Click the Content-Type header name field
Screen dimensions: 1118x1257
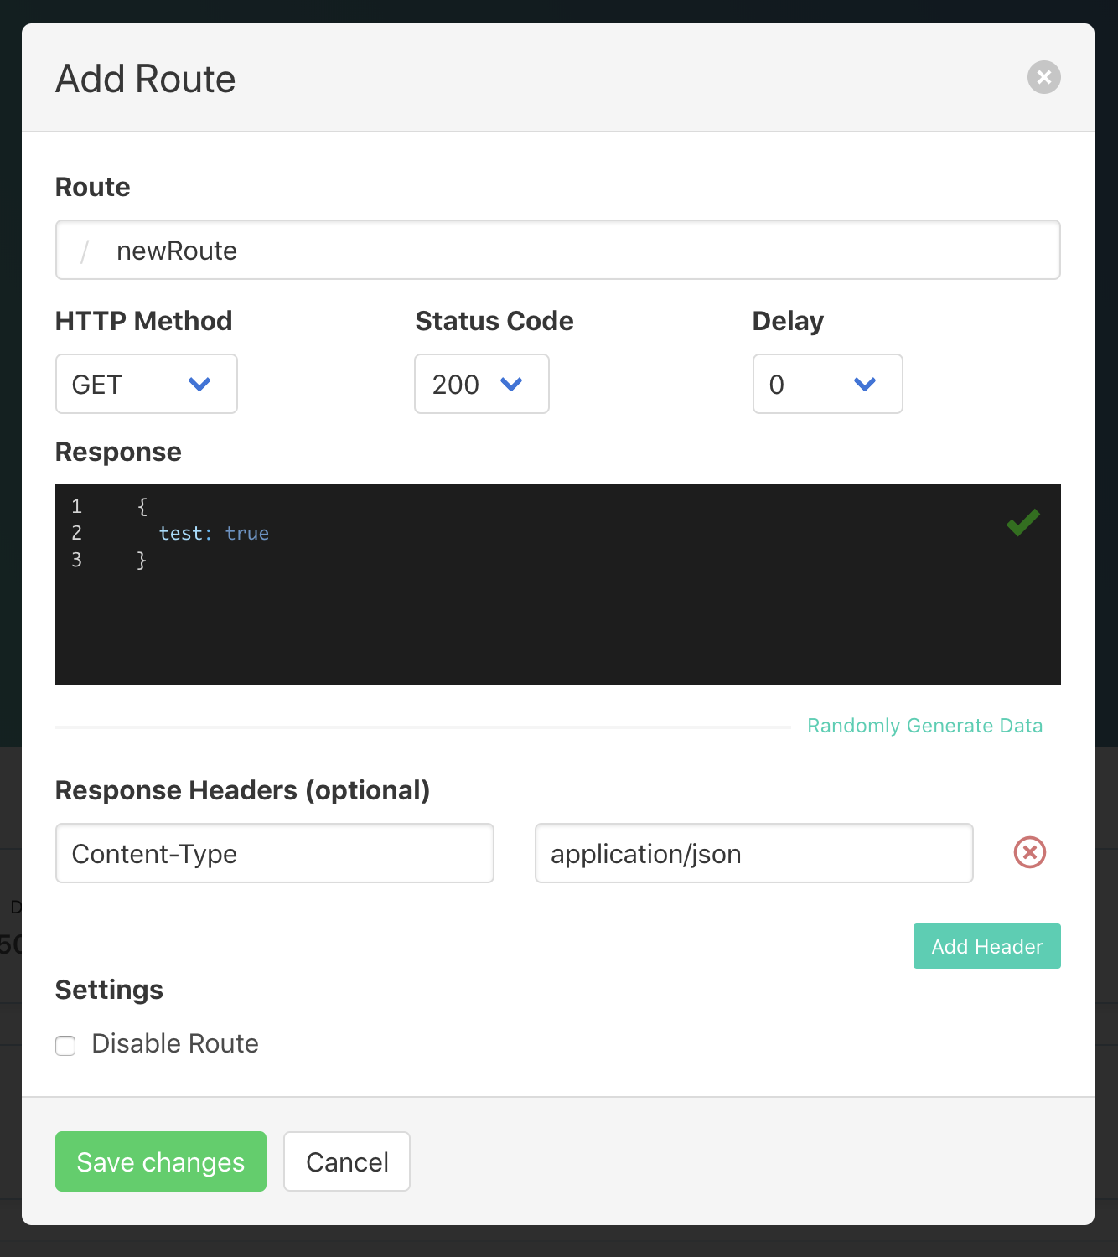pos(274,853)
